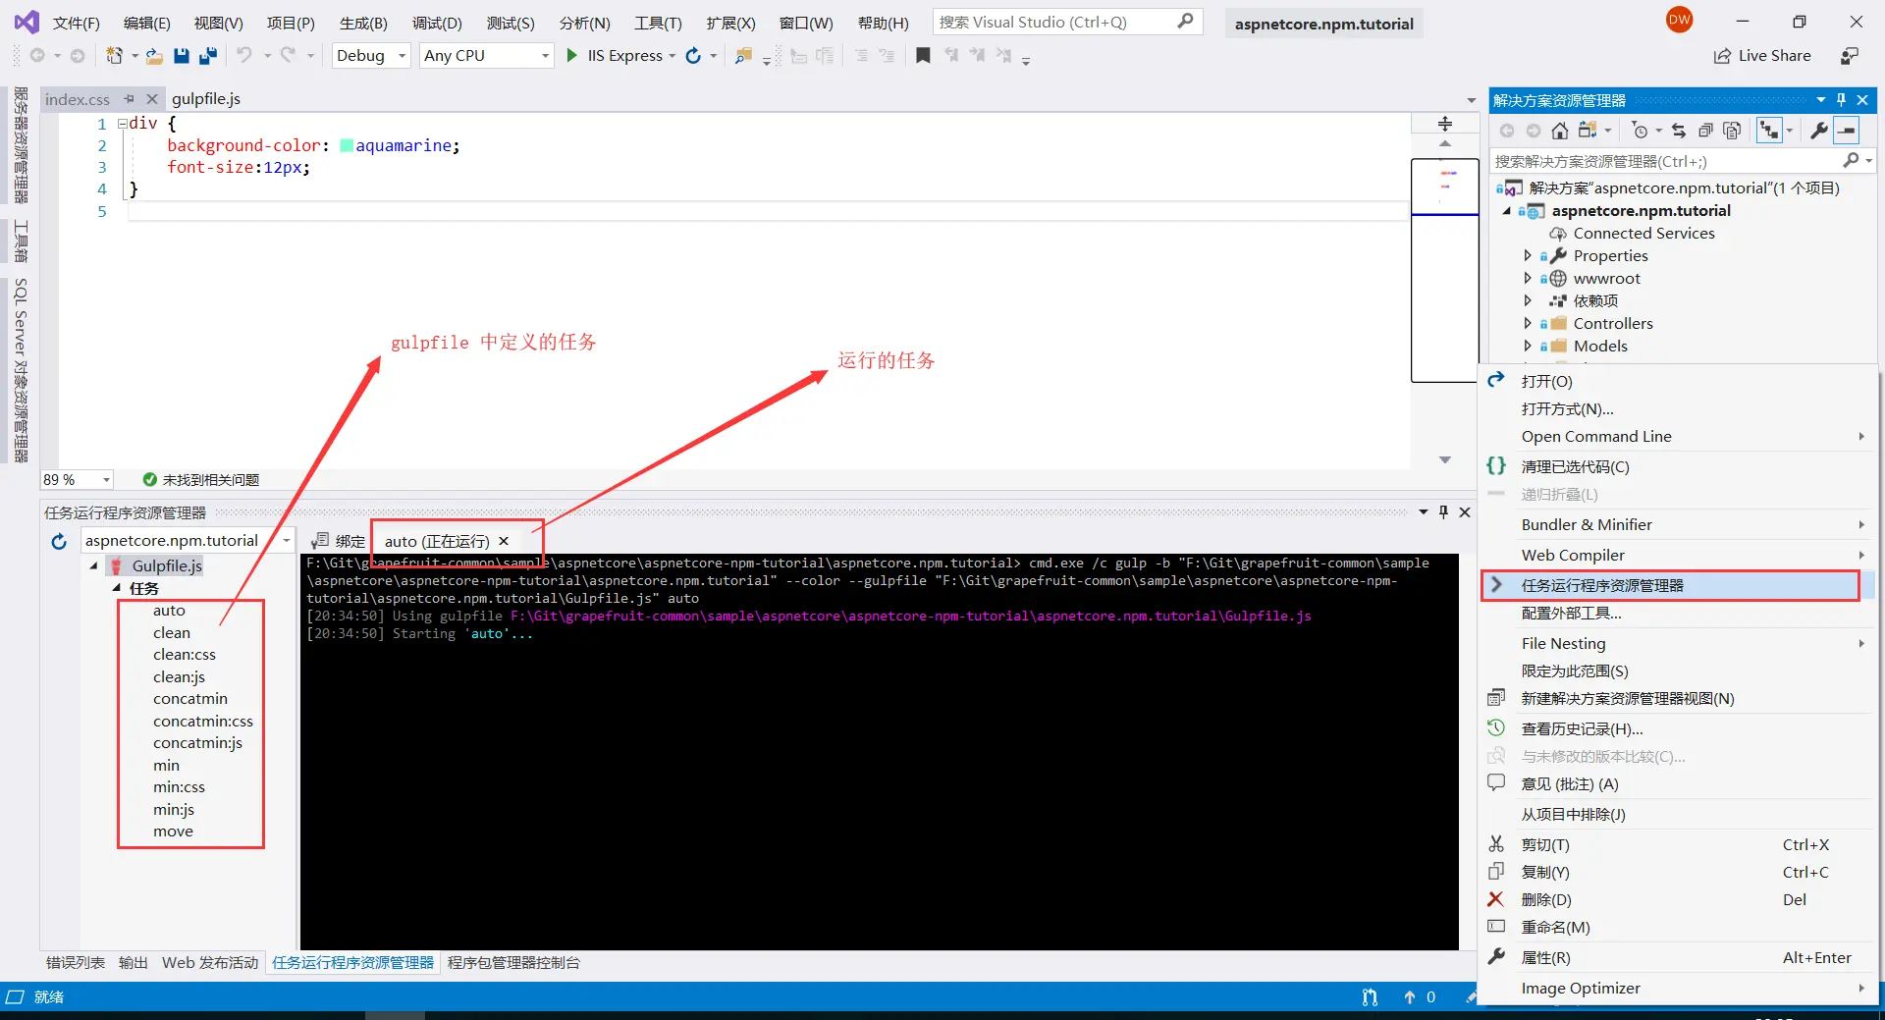The image size is (1885, 1020).
Task: Expand the Controllers folder
Action: [x=1528, y=324]
